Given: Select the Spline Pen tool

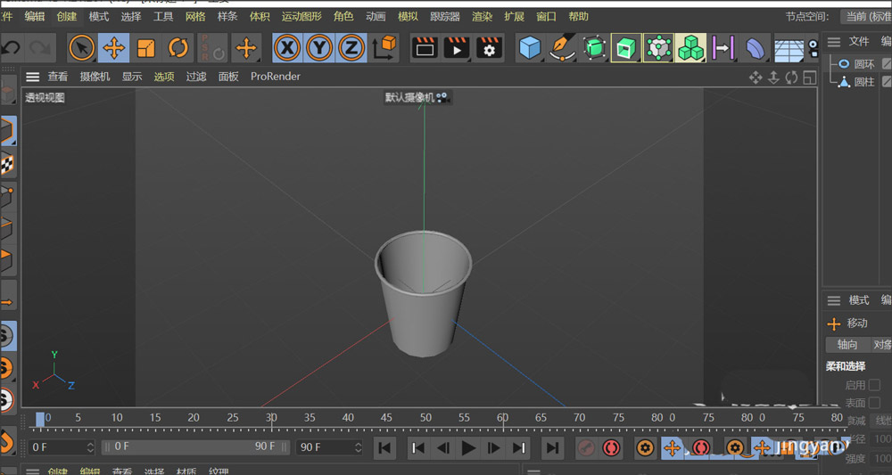Looking at the screenshot, I should coord(562,47).
